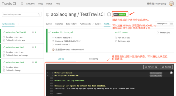Click the author avatar next to authored and committed
This screenshot has width=176, height=96.
(53, 49)
